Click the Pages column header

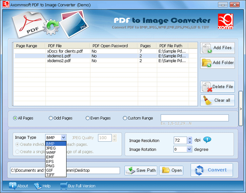coord(147,46)
